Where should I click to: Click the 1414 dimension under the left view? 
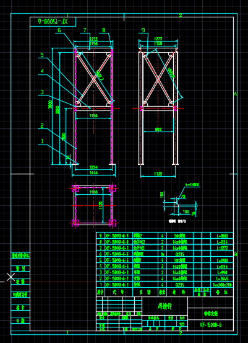[x=93, y=173]
